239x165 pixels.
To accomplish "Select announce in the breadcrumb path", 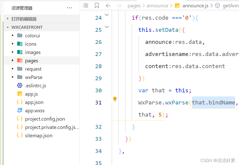I will (x=157, y=6).
